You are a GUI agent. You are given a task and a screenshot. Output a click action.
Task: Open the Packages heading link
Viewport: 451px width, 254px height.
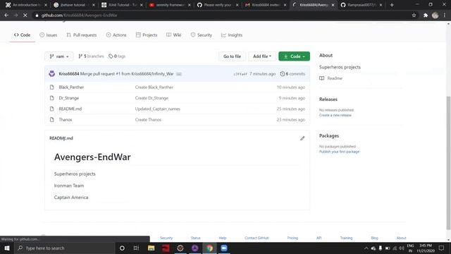329,135
